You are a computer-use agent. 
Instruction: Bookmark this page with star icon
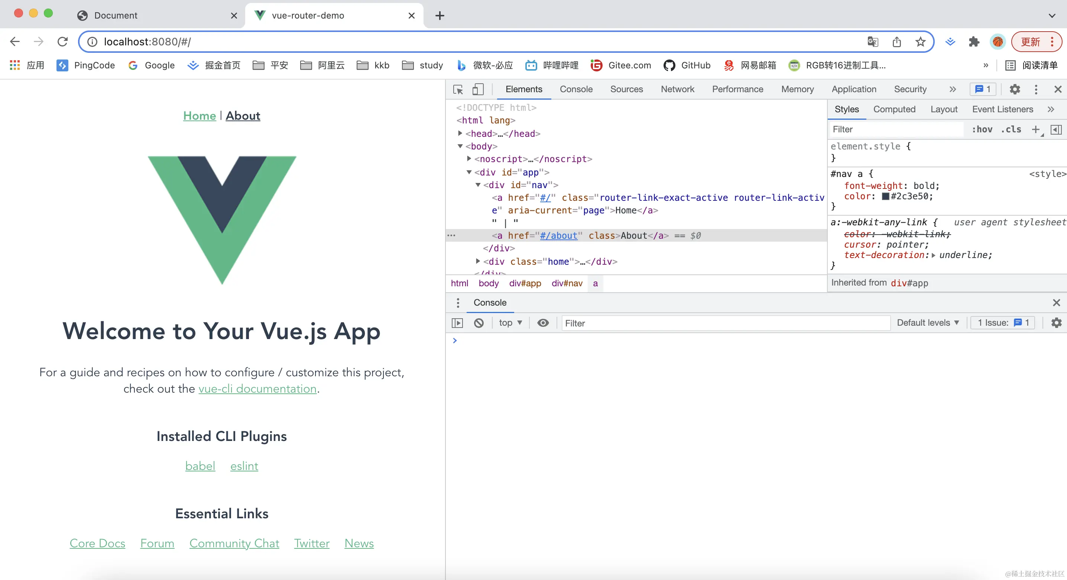pyautogui.click(x=920, y=42)
